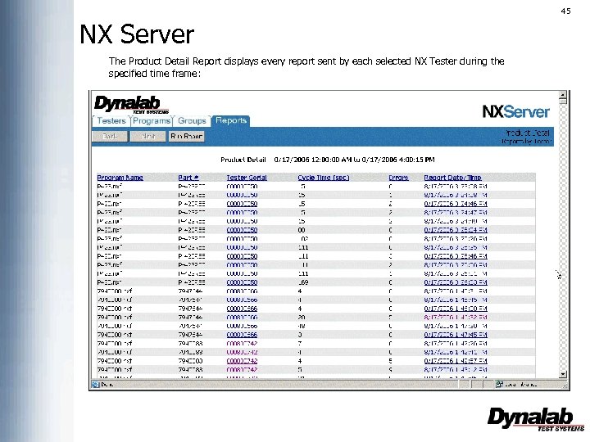Open tester serial link in cycle time 00 row

click(242, 230)
